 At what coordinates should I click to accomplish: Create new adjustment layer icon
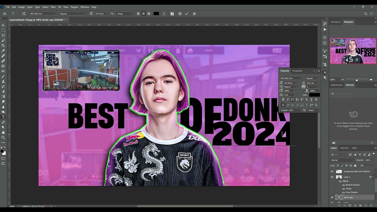coord(355,206)
